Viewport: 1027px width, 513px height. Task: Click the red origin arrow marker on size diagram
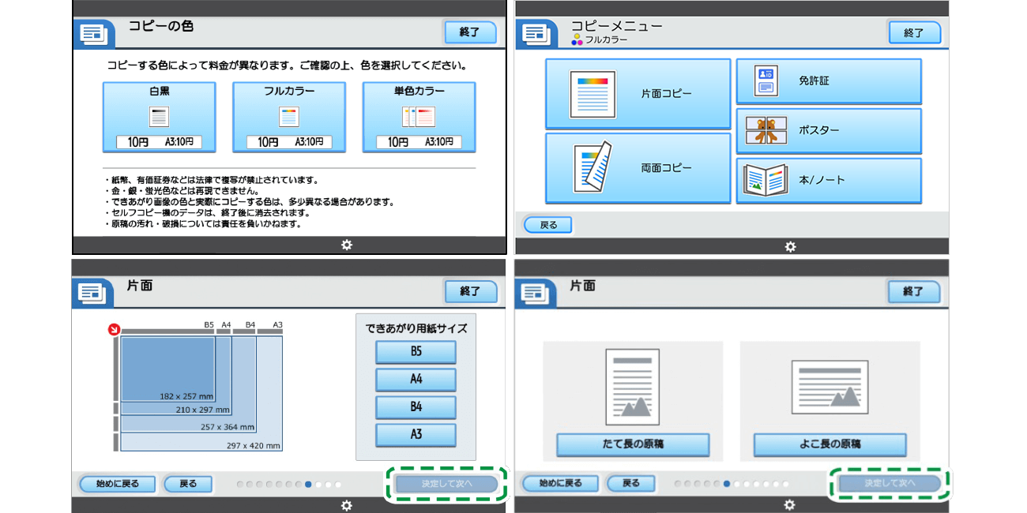(114, 330)
